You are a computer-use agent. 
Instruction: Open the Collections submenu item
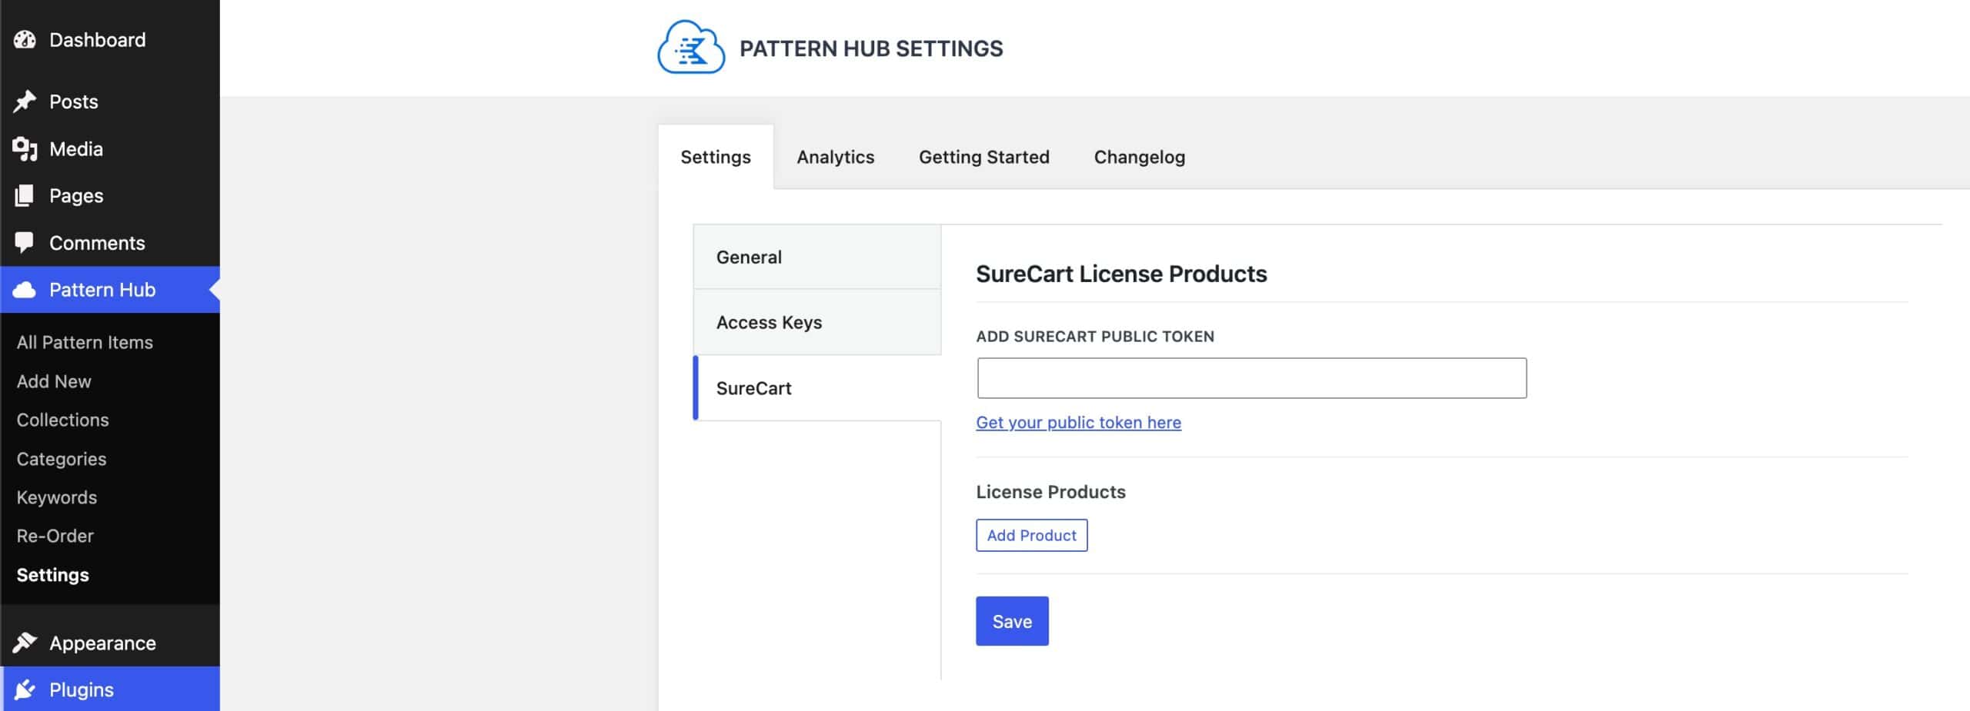click(x=63, y=420)
